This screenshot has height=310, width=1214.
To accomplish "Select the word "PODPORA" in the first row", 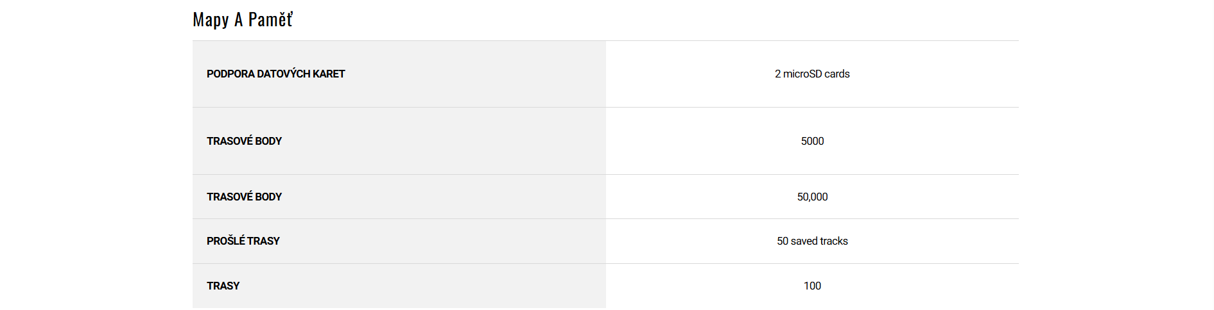I will tap(230, 74).
